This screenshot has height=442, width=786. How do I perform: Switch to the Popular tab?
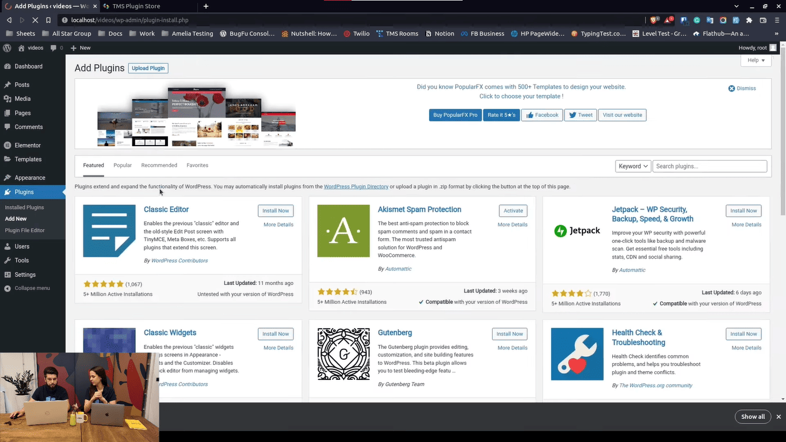tap(123, 165)
